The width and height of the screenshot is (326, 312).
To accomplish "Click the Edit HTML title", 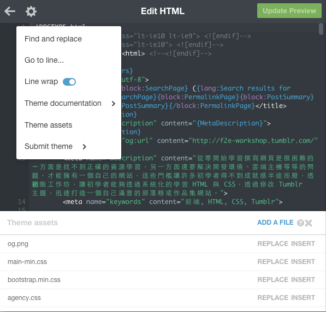I will tap(163, 11).
